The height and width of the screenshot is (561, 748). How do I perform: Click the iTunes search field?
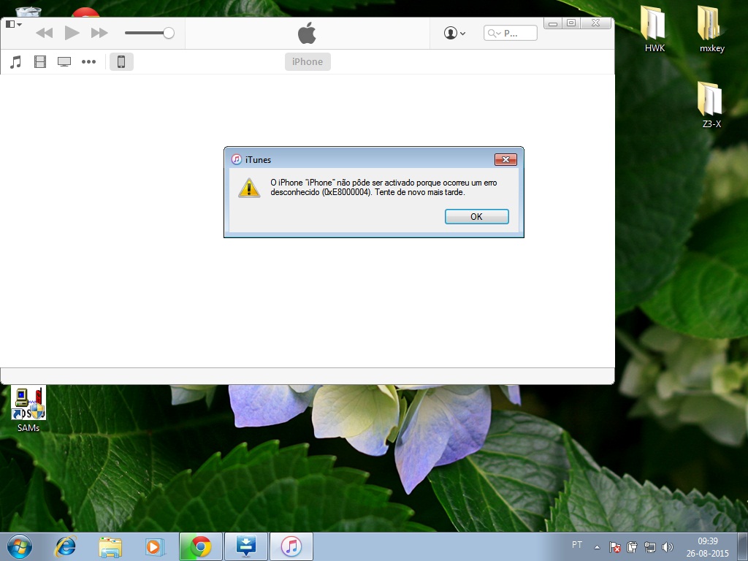tap(510, 33)
